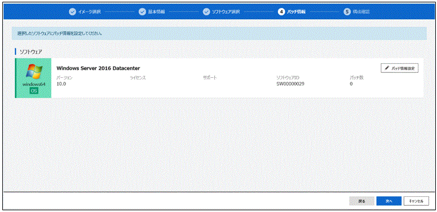The width and height of the screenshot is (437, 212).
Task: Select the step 5 number circle
Action: click(x=347, y=12)
